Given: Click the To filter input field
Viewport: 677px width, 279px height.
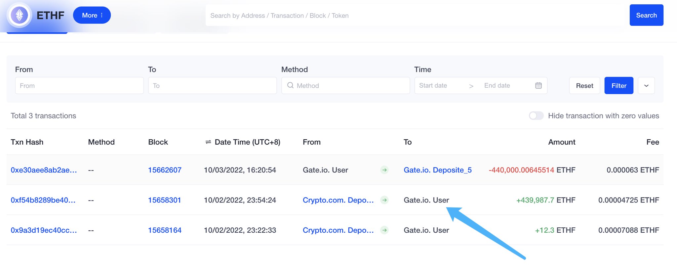Looking at the screenshot, I should click(x=213, y=86).
